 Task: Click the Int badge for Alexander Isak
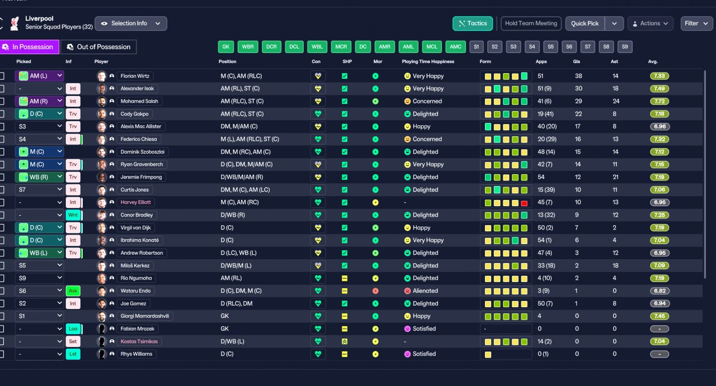pyautogui.click(x=73, y=89)
